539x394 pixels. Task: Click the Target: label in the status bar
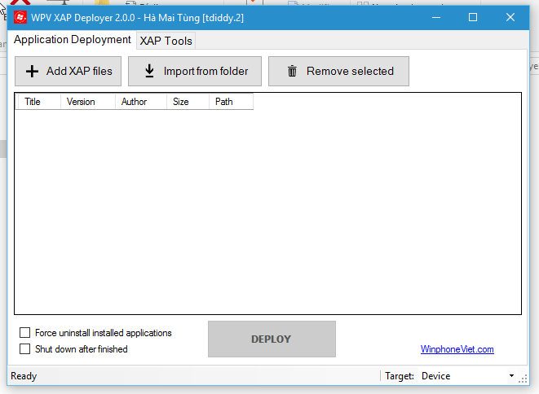coord(400,376)
